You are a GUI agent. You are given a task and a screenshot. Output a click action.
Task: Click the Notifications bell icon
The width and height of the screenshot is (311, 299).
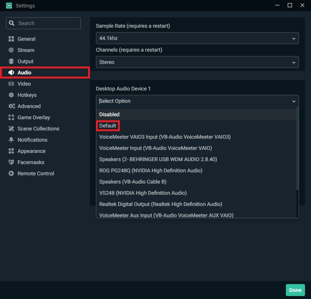click(11, 140)
